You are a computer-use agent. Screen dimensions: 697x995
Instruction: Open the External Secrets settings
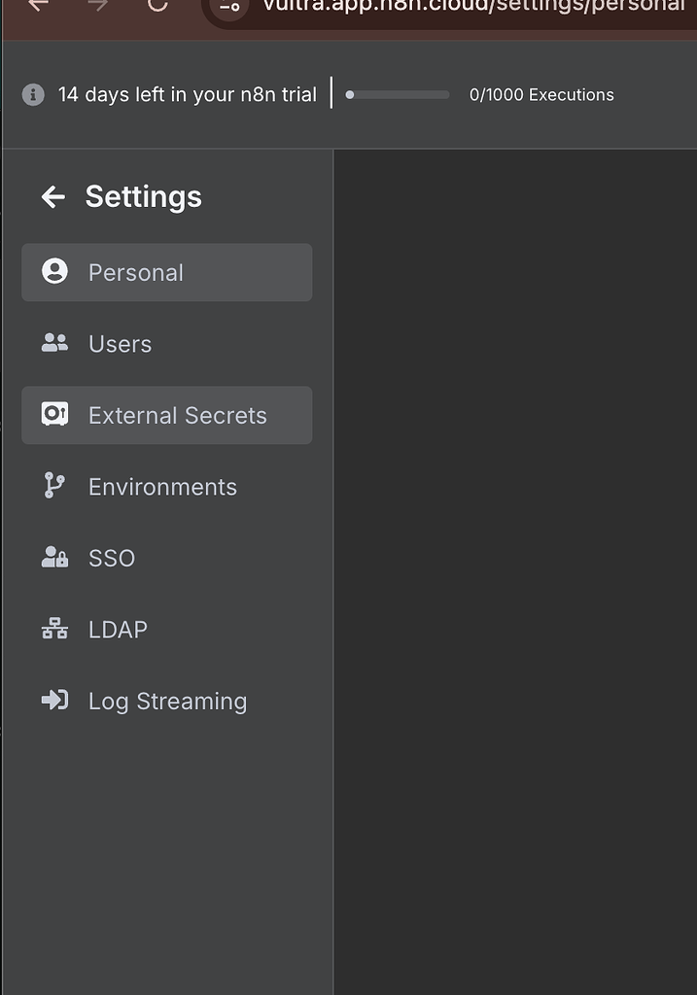tap(177, 415)
